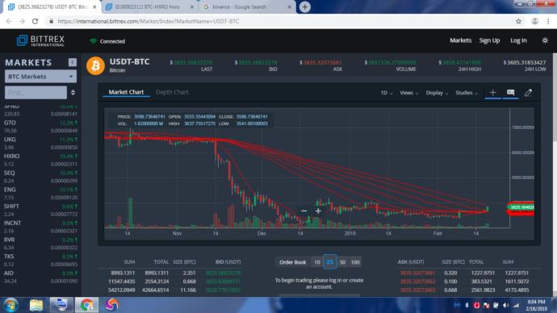This screenshot has height=313, width=557.
Task: Click the bid row with size 11.166
Action: (x=174, y=290)
